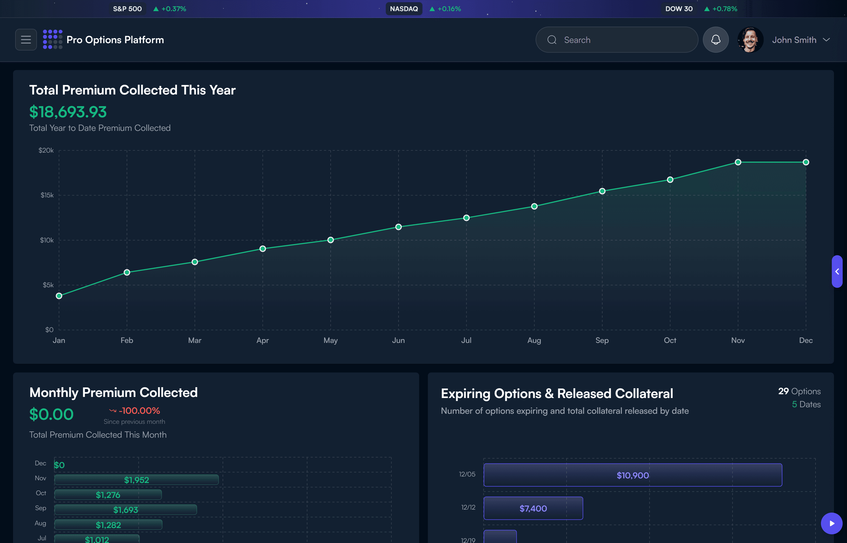Expand the John Smith account dropdown
Screen dimensions: 847x543
point(826,40)
